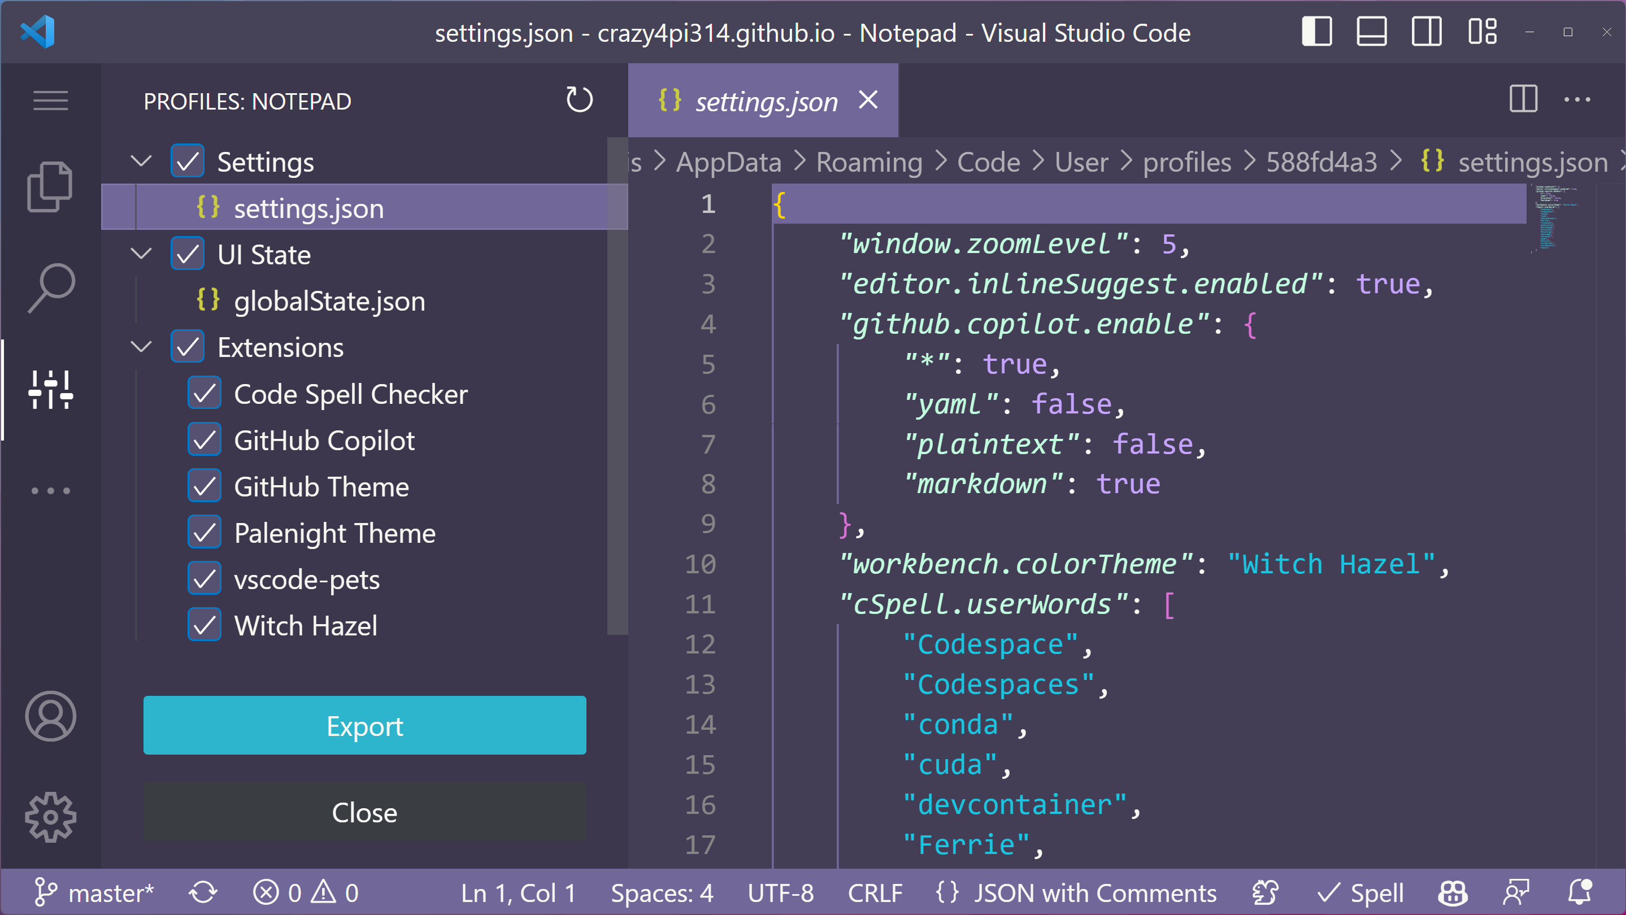Go to line via Ln 1, Col 1
The image size is (1626, 915).
[x=518, y=893]
